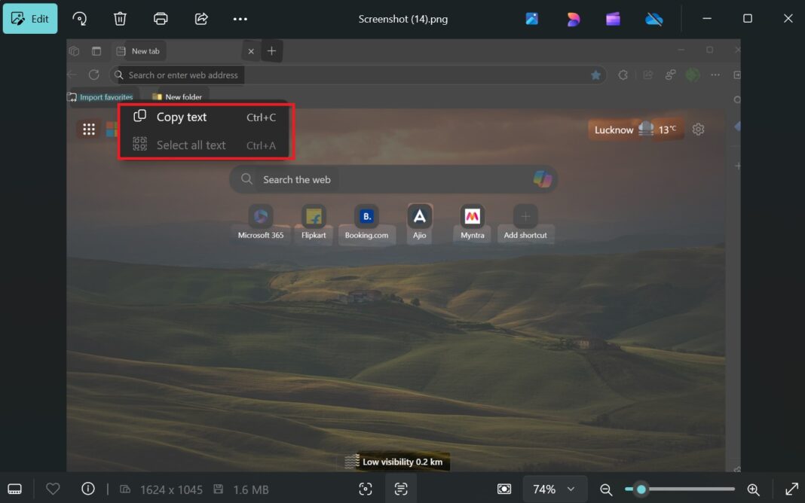This screenshot has height=503, width=805.
Task: Print the image
Action: tap(160, 18)
